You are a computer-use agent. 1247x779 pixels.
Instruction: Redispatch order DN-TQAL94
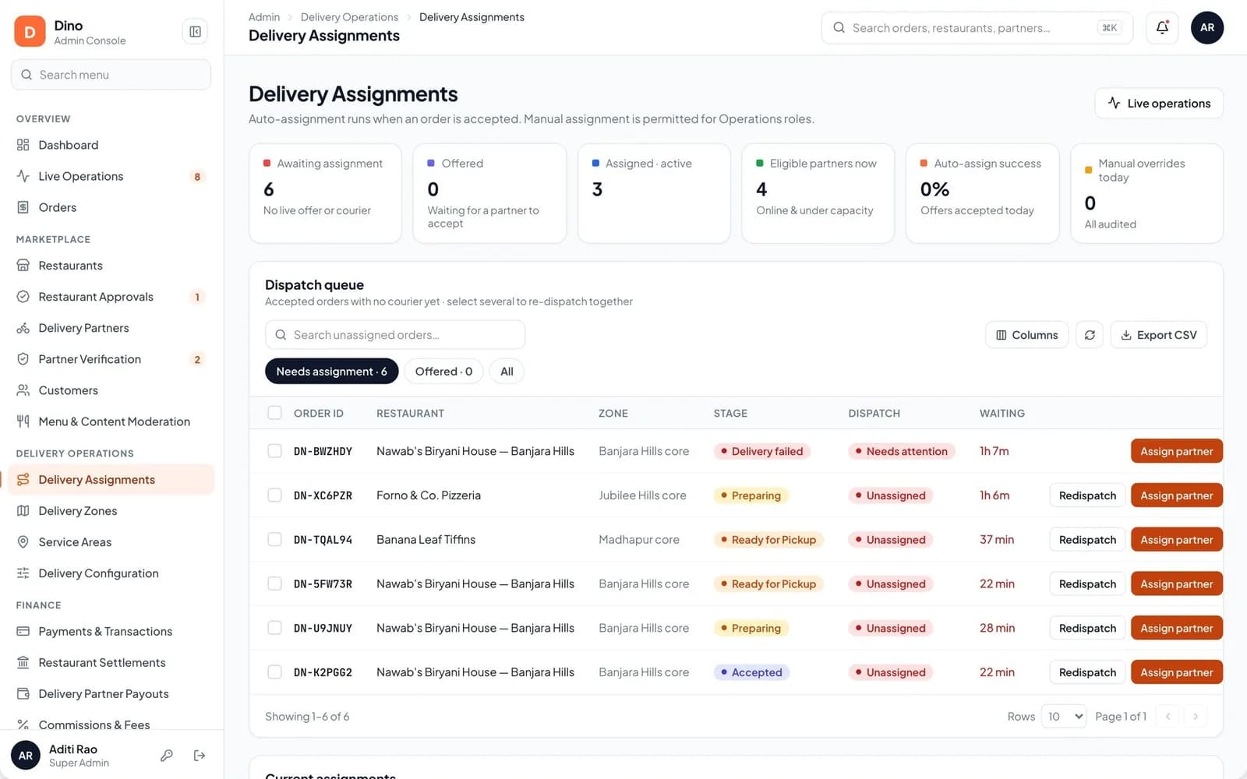click(1087, 540)
